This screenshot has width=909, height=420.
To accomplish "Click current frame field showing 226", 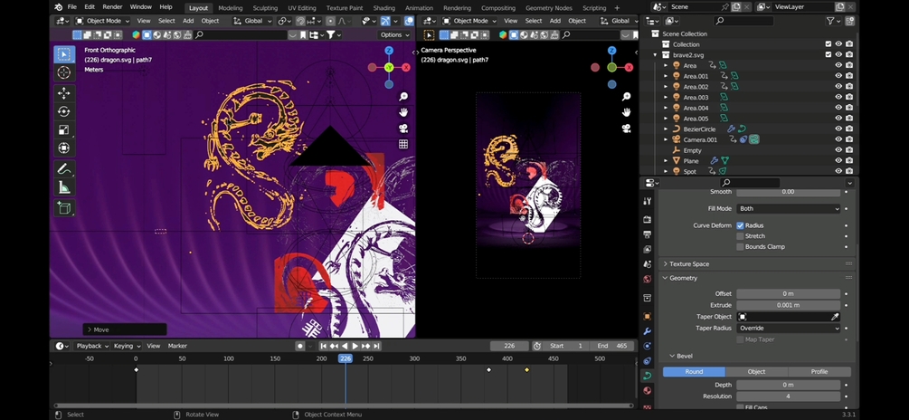I will pyautogui.click(x=509, y=346).
